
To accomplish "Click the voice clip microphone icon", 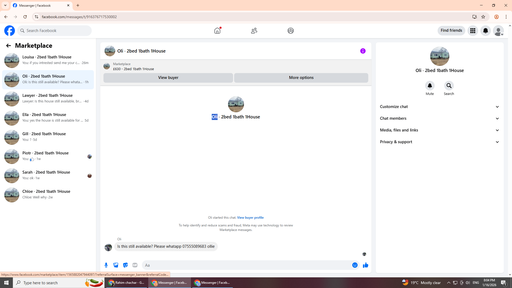I will tap(106, 265).
